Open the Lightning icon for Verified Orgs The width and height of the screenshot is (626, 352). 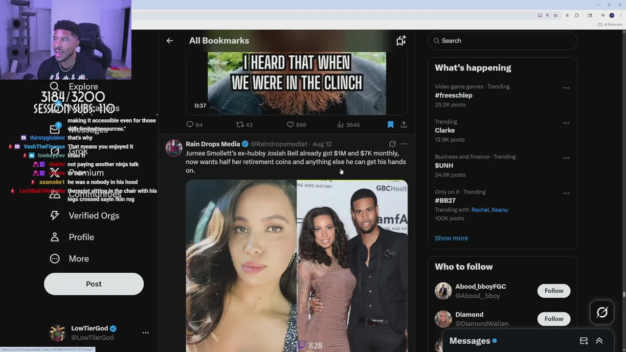[55, 216]
